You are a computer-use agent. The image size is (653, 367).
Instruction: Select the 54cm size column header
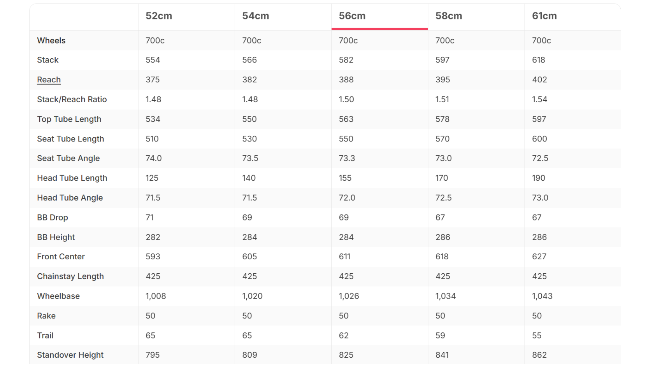pyautogui.click(x=255, y=16)
